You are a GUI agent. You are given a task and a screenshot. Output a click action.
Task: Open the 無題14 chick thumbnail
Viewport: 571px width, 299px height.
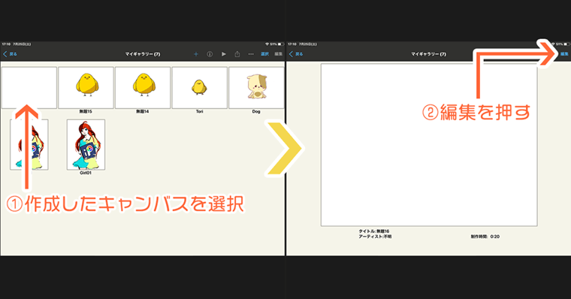[143, 87]
